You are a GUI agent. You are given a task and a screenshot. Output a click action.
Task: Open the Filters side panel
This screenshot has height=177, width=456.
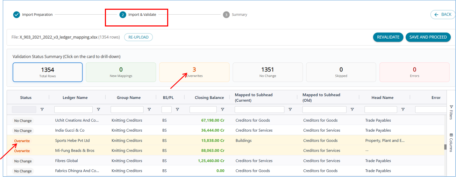point(451,112)
